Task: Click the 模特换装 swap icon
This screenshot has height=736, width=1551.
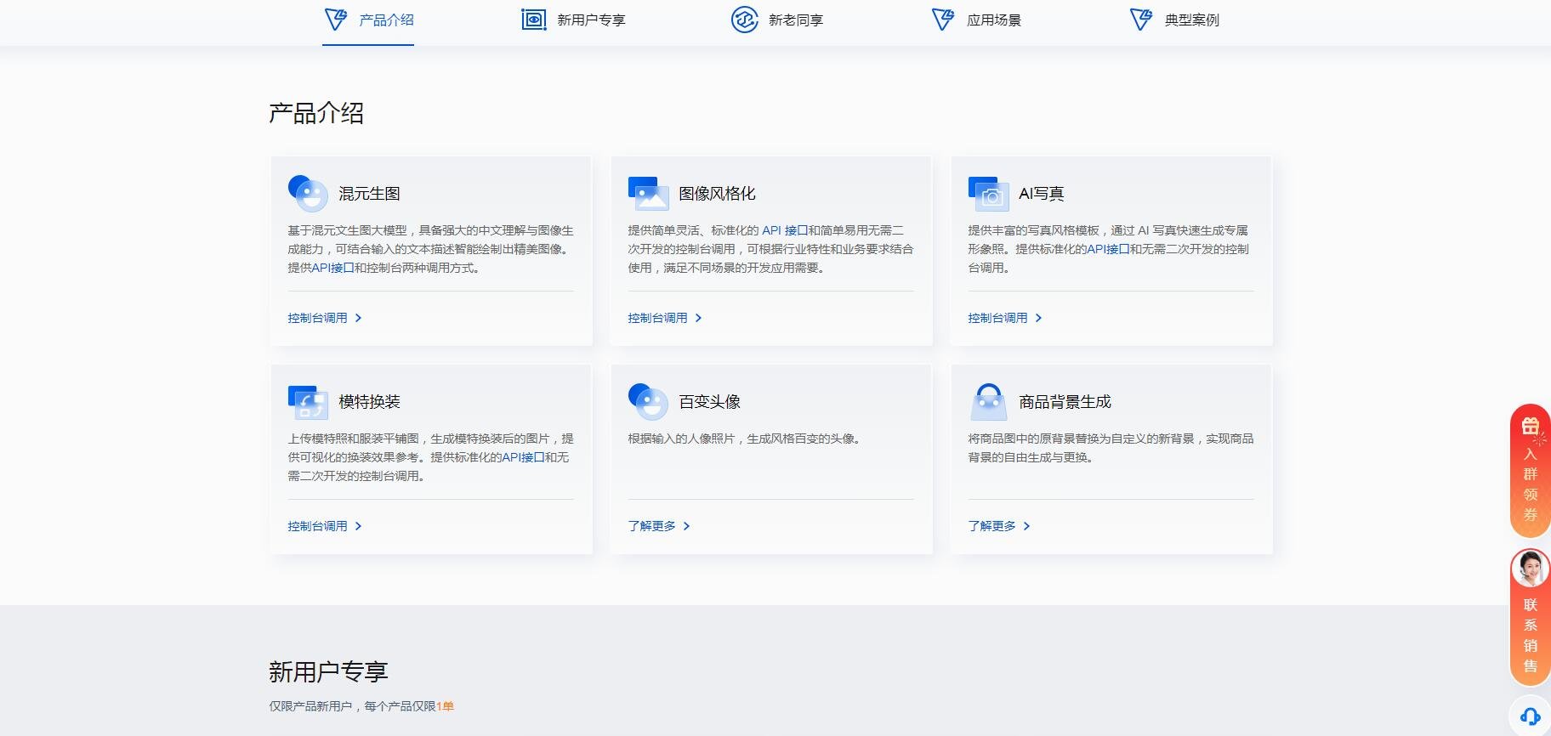Action: pos(308,402)
